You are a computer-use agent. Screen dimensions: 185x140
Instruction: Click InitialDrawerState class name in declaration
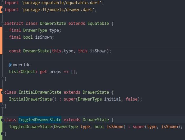click(40, 92)
